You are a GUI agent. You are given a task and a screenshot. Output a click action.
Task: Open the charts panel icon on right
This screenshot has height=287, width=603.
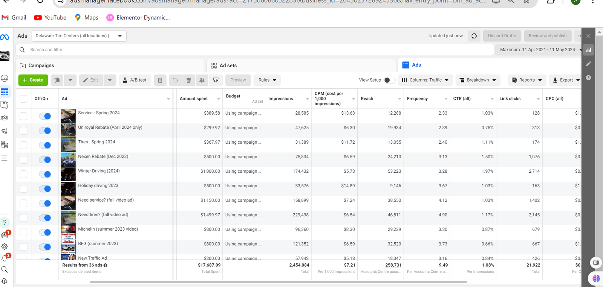pos(588,50)
